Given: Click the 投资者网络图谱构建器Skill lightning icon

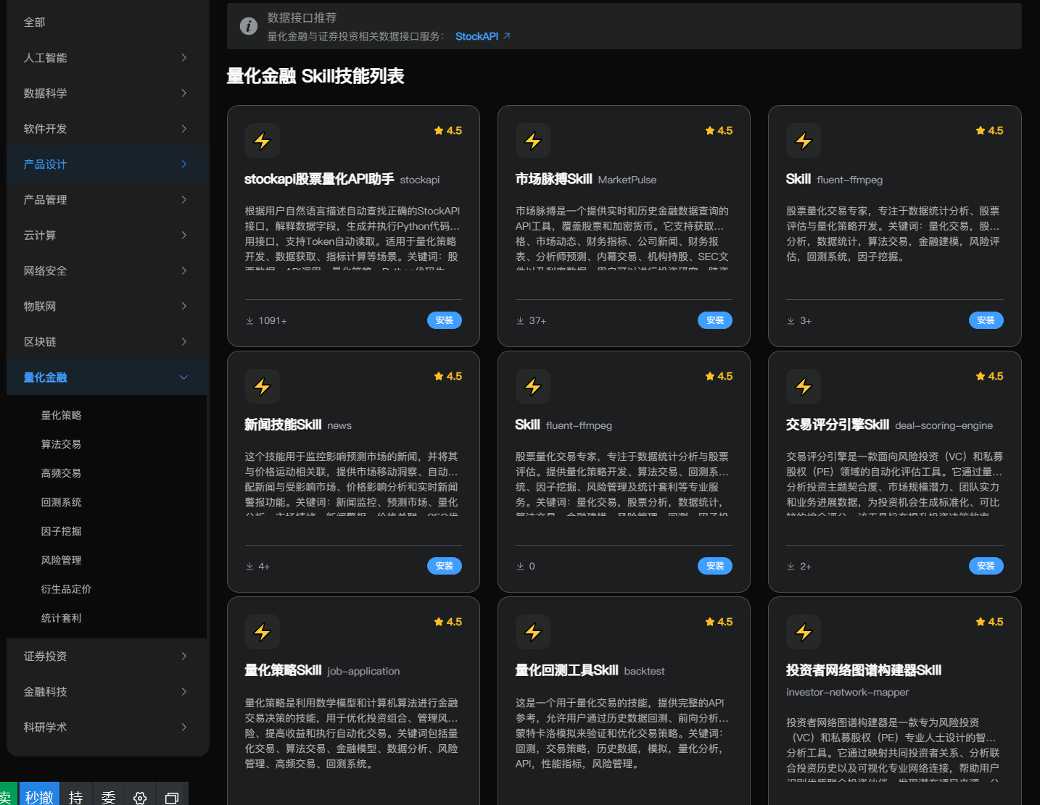Looking at the screenshot, I should (804, 632).
